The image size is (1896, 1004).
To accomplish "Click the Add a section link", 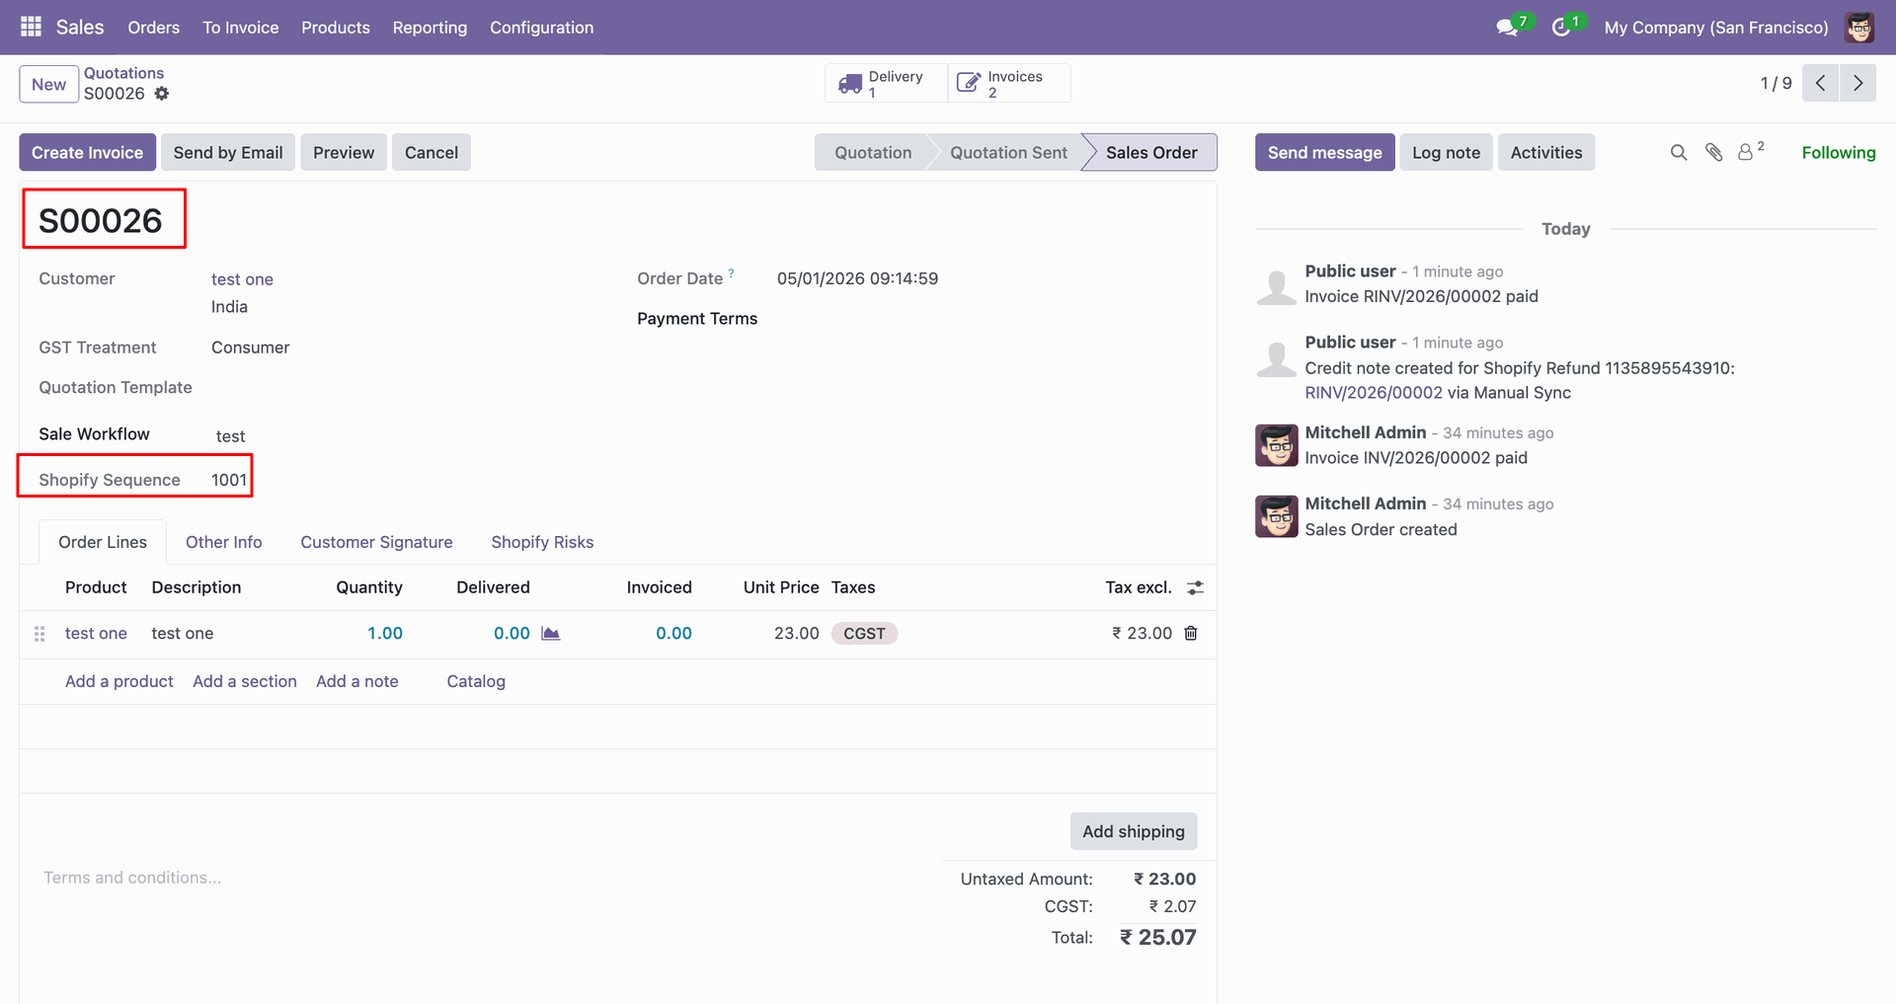I will click(x=245, y=681).
